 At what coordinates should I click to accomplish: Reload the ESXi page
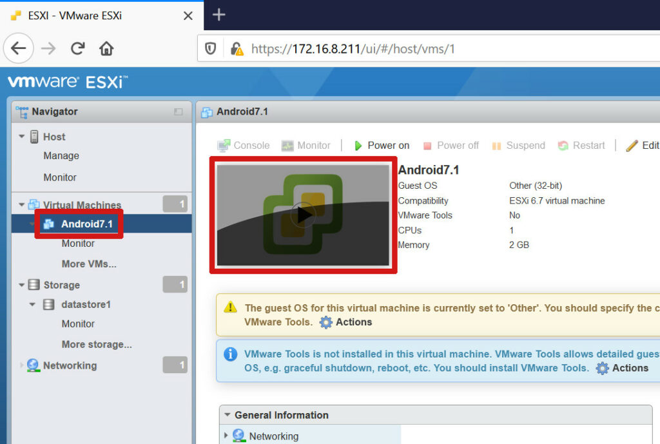click(x=77, y=48)
